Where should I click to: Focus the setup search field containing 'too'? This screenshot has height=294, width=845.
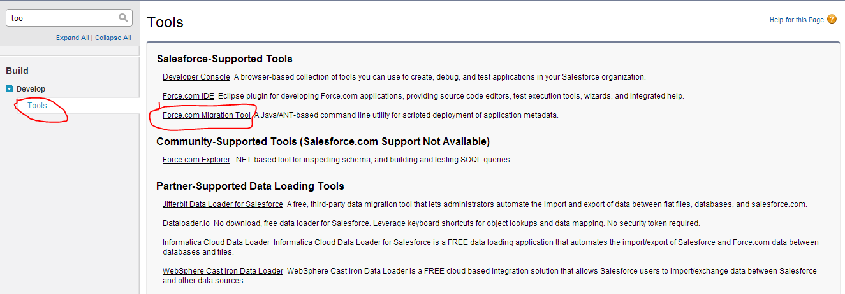[x=69, y=18]
